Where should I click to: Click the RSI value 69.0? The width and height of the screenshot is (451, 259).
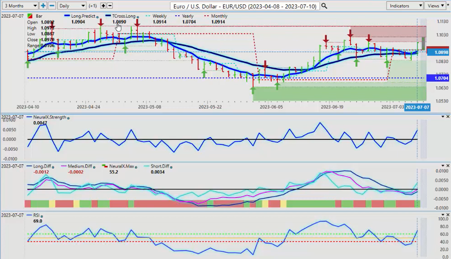[x=38, y=221]
